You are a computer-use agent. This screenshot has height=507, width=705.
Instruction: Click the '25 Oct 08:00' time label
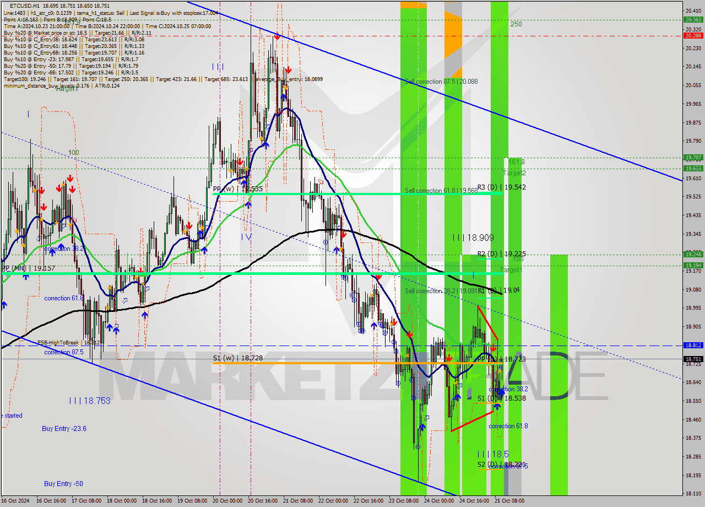[509, 501]
